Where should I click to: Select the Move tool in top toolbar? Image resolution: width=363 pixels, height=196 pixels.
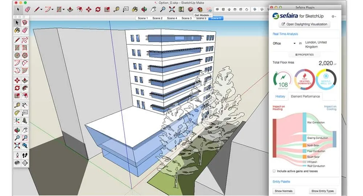(89, 9)
